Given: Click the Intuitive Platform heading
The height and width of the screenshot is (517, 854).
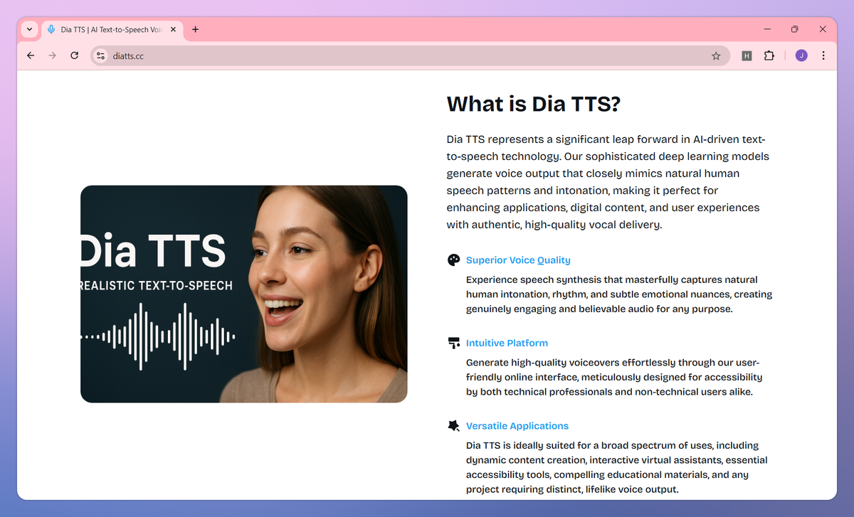Looking at the screenshot, I should [507, 343].
